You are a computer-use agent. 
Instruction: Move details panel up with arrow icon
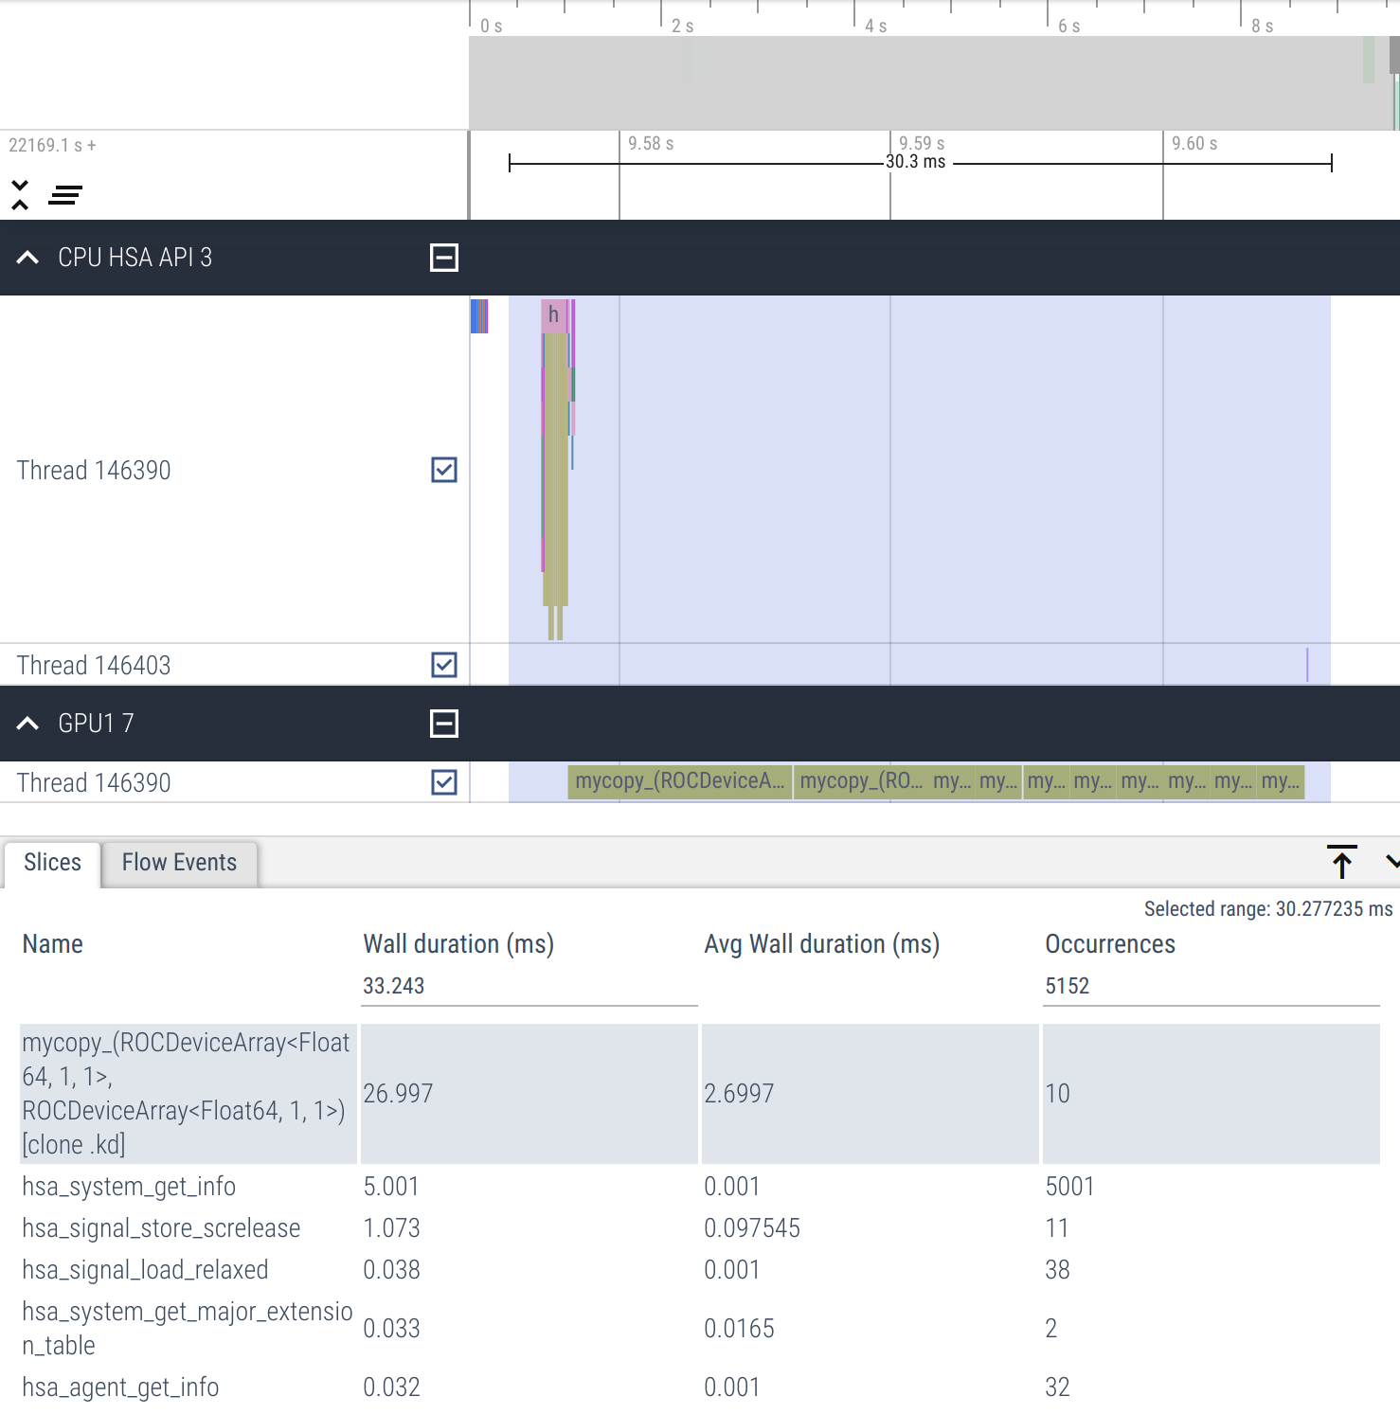point(1341,862)
